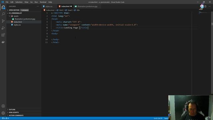Image resolution: width=213 pixels, height=120 pixels.
Task: Expand the NPM Scripts section
Action: (14, 113)
